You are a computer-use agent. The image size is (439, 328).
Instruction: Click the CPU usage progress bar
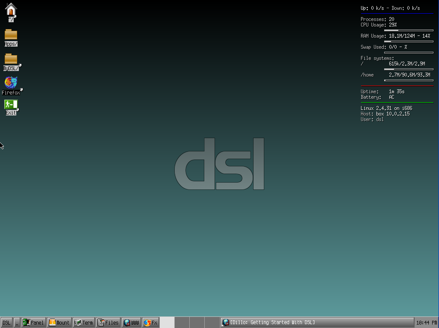coord(409,30)
